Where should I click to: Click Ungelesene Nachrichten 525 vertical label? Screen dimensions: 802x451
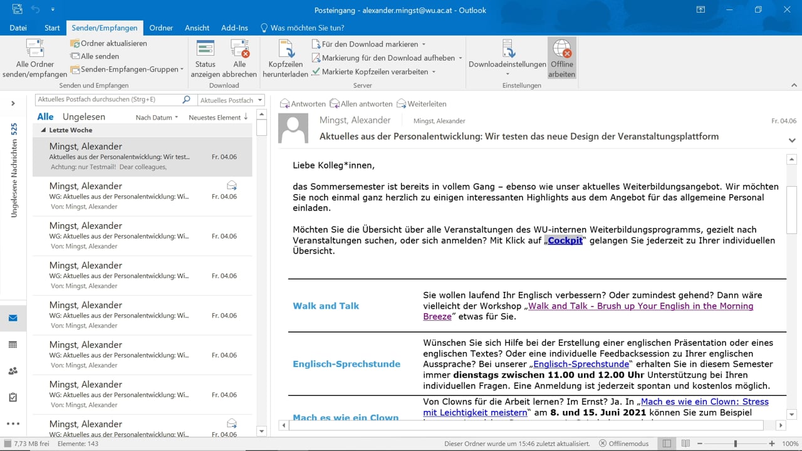pyautogui.click(x=14, y=170)
